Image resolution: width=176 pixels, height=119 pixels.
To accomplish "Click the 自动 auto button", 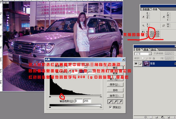I will (115, 90).
